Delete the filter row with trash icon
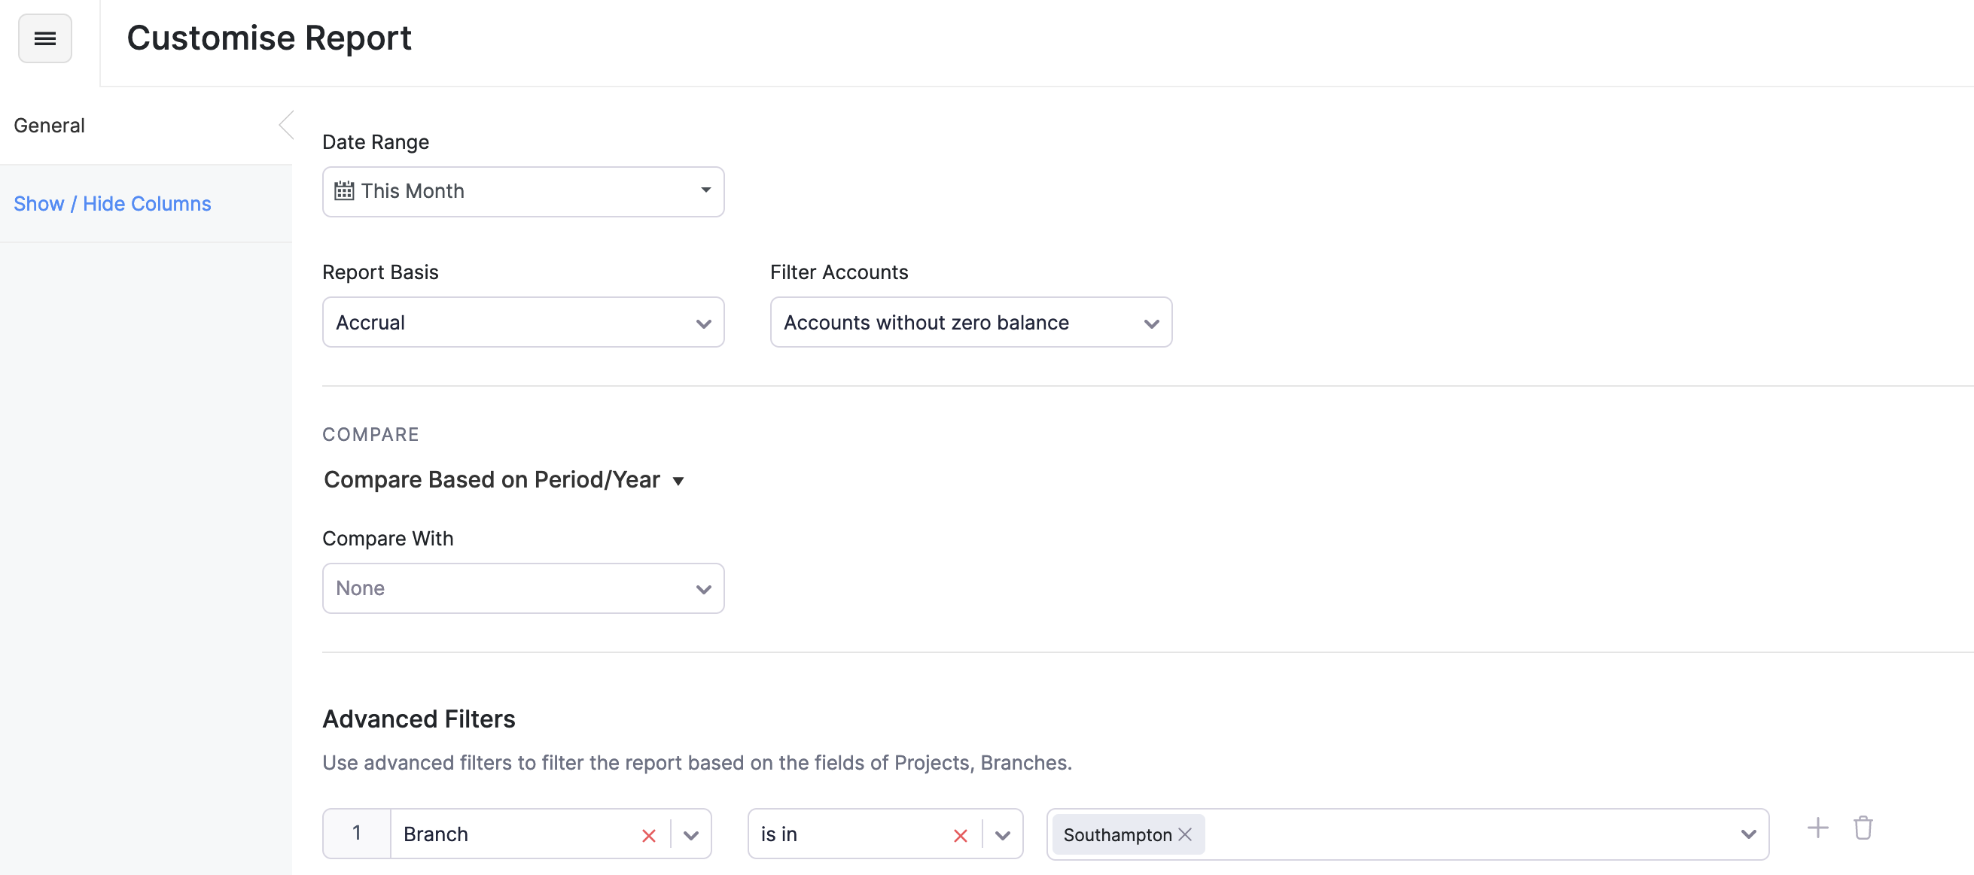Image resolution: width=1974 pixels, height=875 pixels. pyautogui.click(x=1862, y=828)
